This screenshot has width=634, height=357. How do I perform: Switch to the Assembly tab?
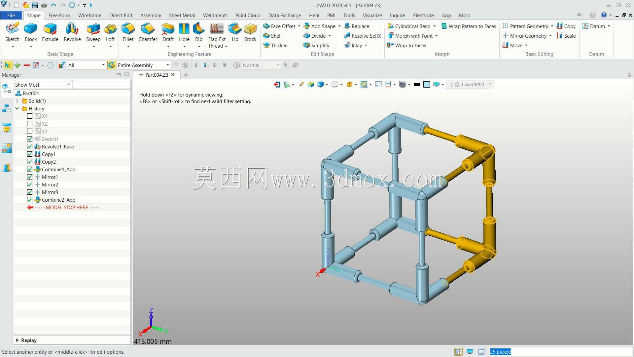(x=151, y=15)
